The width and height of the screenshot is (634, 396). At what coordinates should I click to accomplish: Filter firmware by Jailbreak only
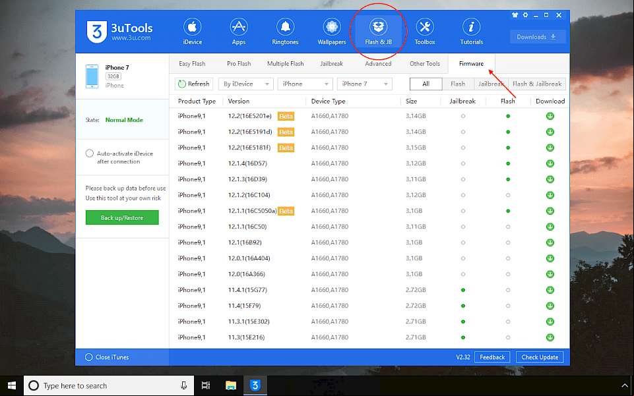coord(491,84)
